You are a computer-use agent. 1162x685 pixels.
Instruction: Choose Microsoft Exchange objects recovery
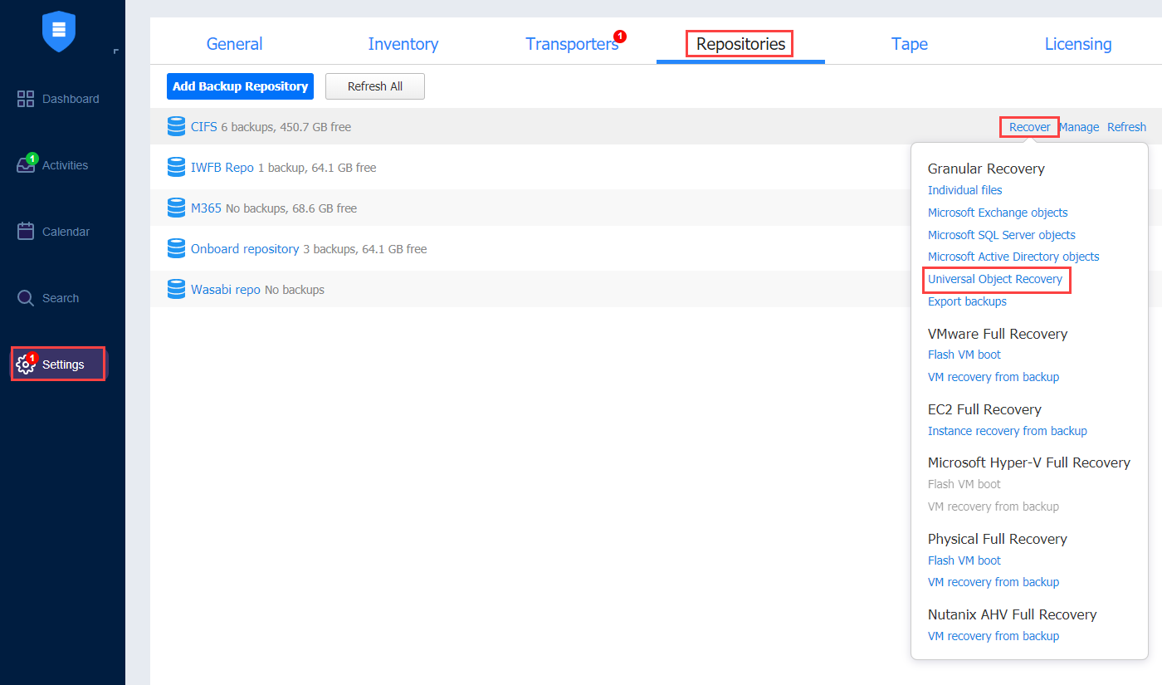(x=998, y=213)
